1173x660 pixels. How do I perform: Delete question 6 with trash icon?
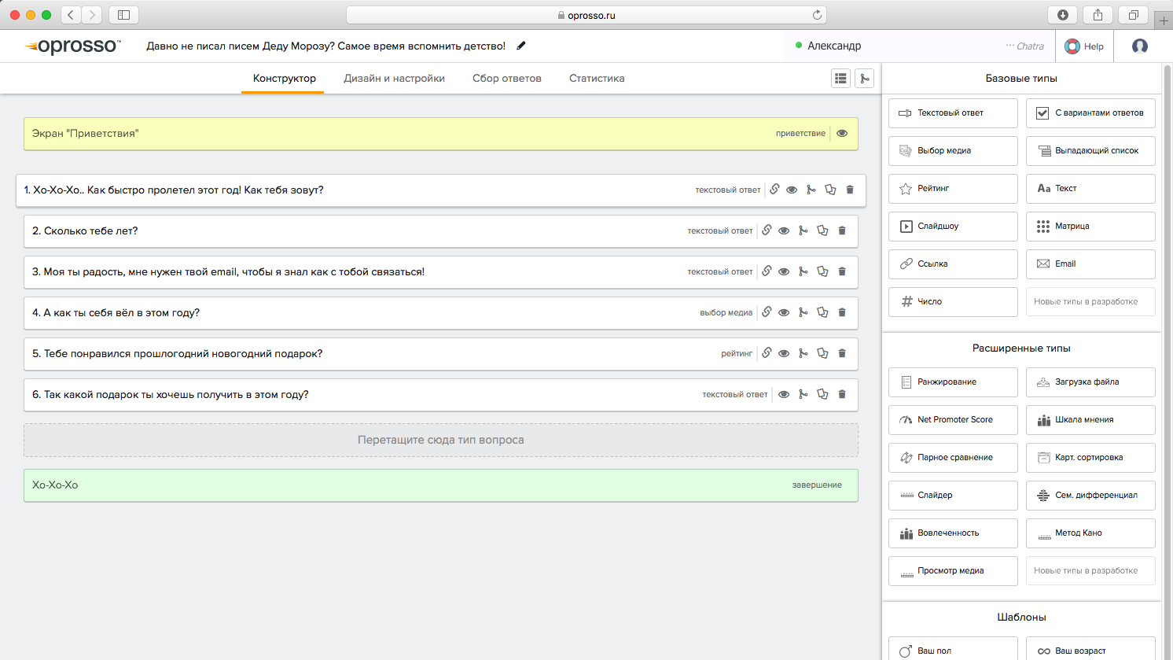click(x=842, y=394)
